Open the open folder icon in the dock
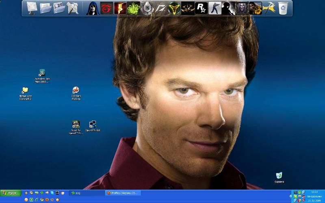Image resolution: width=325 pixels, height=203 pixels. click(x=45, y=8)
